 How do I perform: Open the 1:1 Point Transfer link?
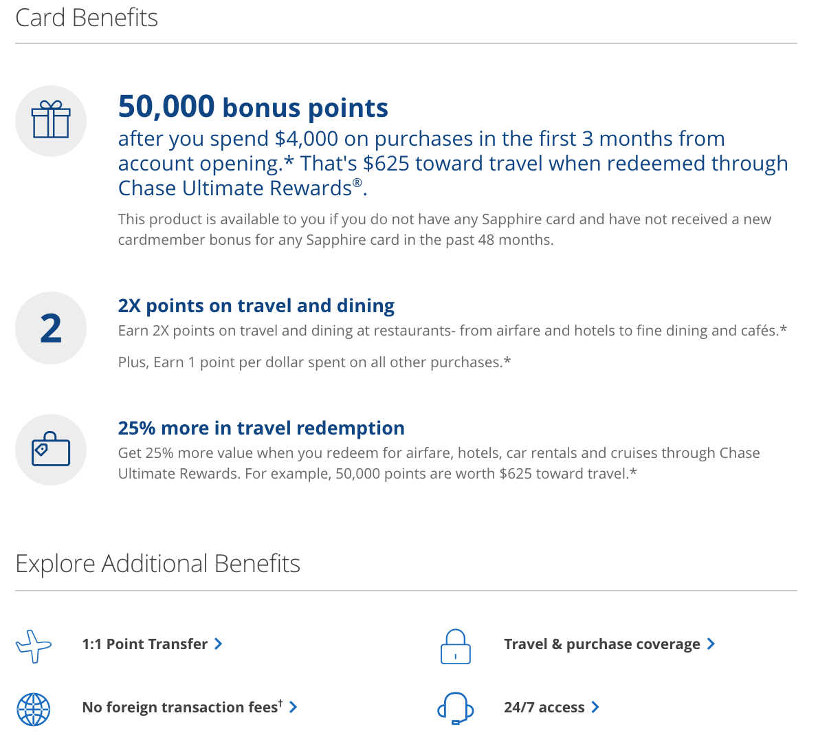pyautogui.click(x=145, y=644)
